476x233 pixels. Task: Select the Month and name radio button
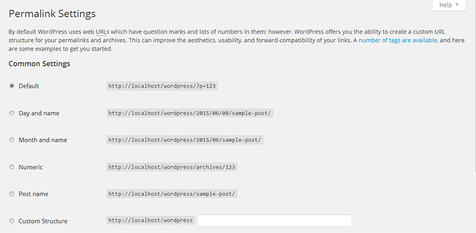tap(12, 140)
